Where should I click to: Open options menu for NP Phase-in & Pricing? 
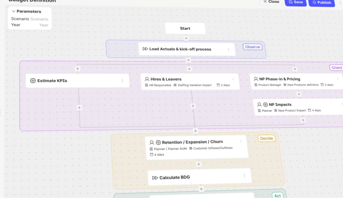[338, 79]
